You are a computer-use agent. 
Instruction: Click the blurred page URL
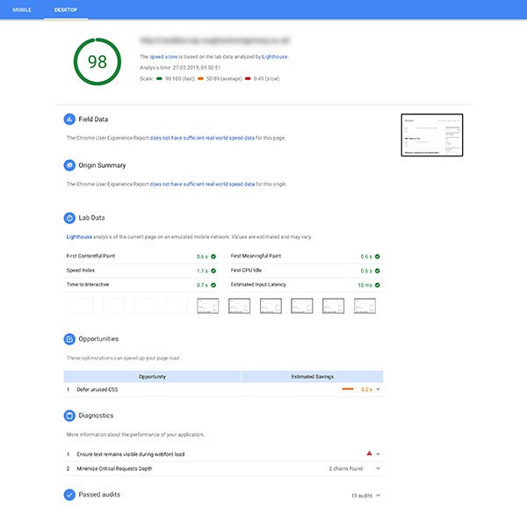[214, 40]
